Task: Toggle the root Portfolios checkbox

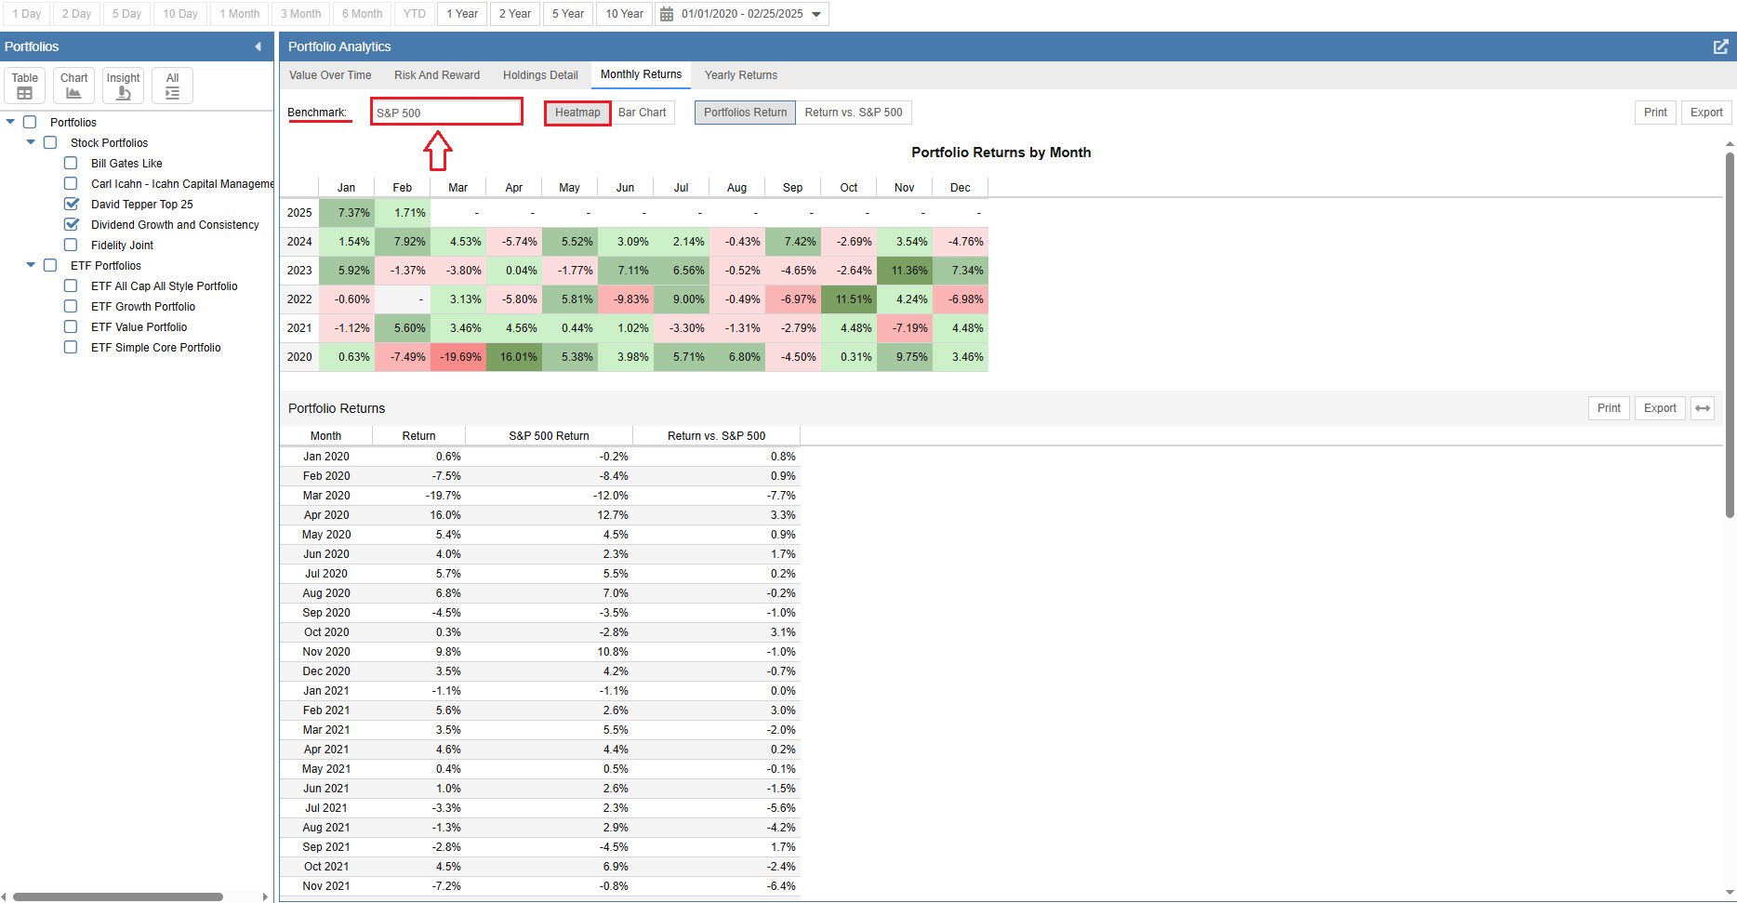Action: [x=30, y=122]
